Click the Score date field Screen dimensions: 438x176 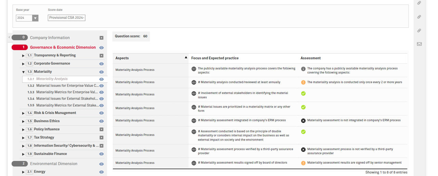[66, 18]
